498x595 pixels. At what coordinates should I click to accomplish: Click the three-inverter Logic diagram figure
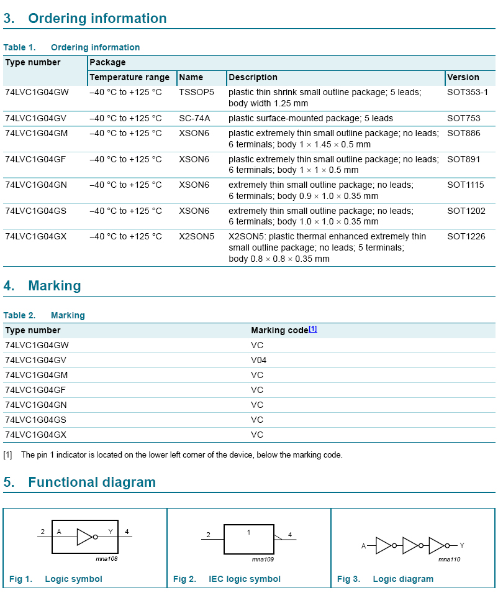tap(412, 546)
